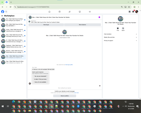Send quick response Yes, are you interested?

coord(40,76)
